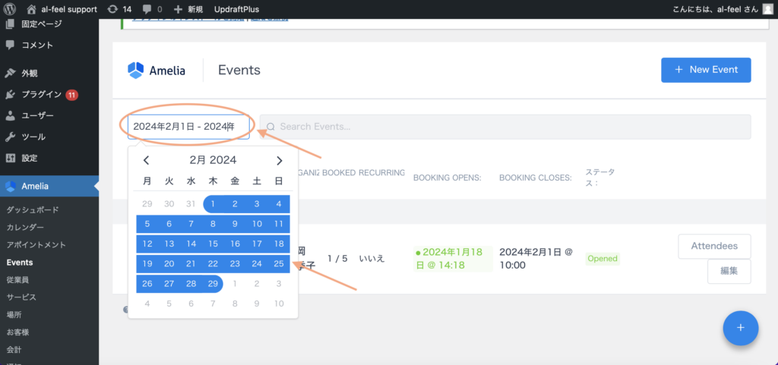Click the 編集 button

tap(729, 271)
